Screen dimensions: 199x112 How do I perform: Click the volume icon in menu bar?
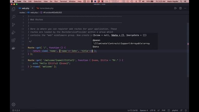(x=143, y=1)
